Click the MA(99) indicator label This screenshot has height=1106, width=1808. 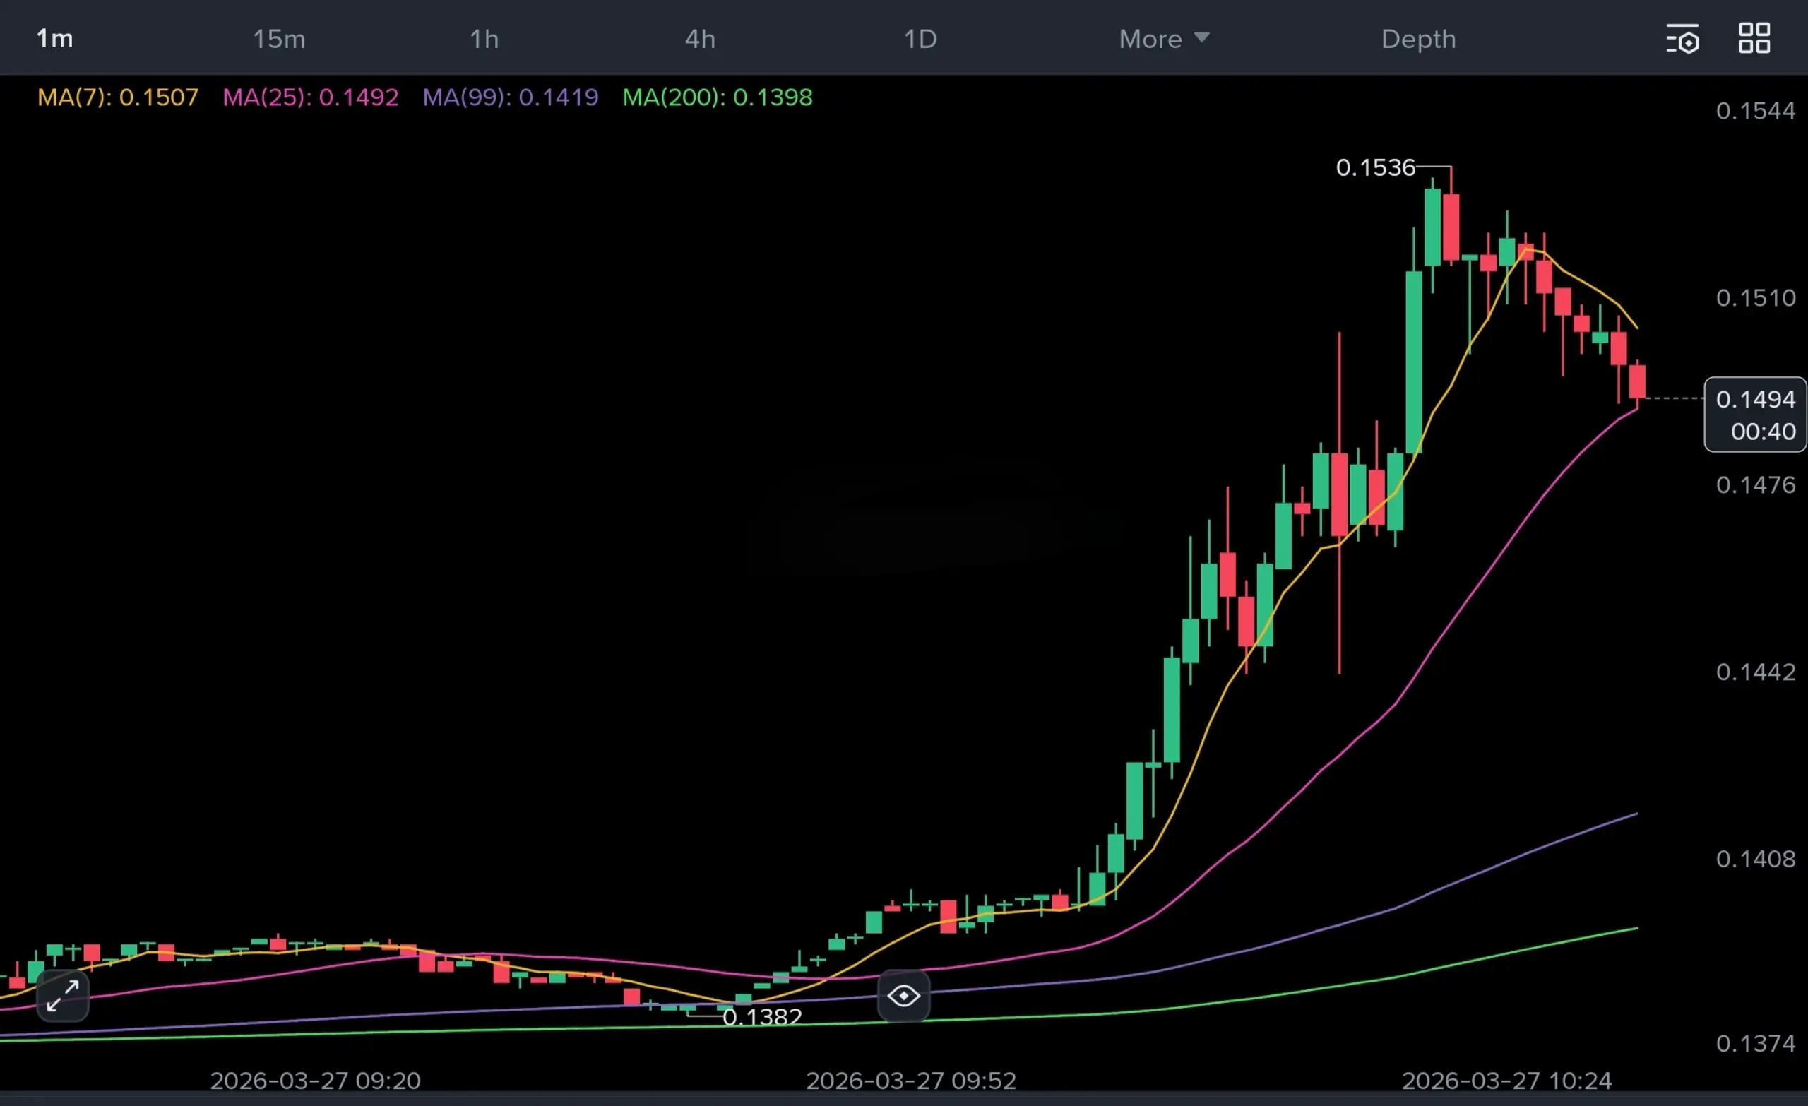[510, 97]
